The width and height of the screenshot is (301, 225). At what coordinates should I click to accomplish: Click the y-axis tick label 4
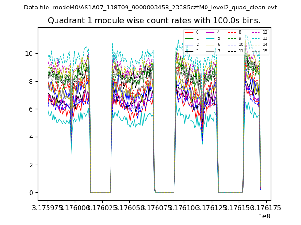click(31, 137)
